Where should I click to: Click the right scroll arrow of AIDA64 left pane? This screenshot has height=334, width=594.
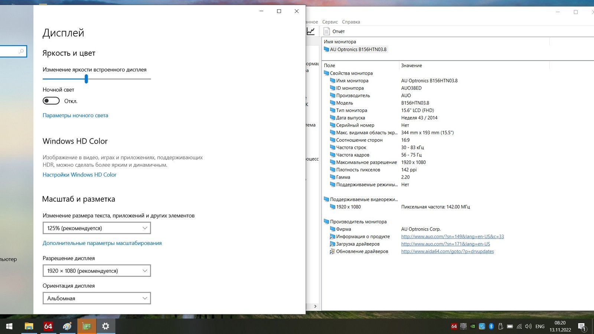[x=315, y=307]
